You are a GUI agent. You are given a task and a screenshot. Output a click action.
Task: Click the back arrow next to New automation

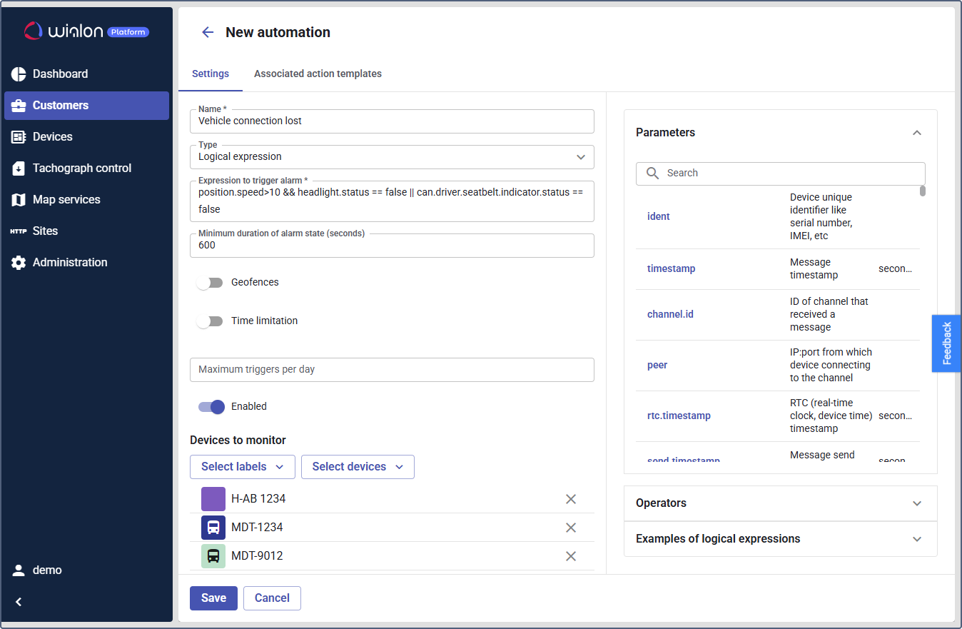tap(208, 32)
